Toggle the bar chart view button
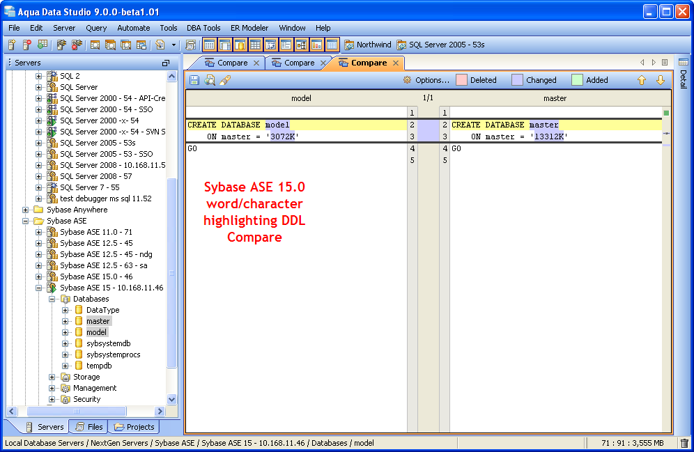Image resolution: width=694 pixels, height=452 pixels. coord(316,45)
